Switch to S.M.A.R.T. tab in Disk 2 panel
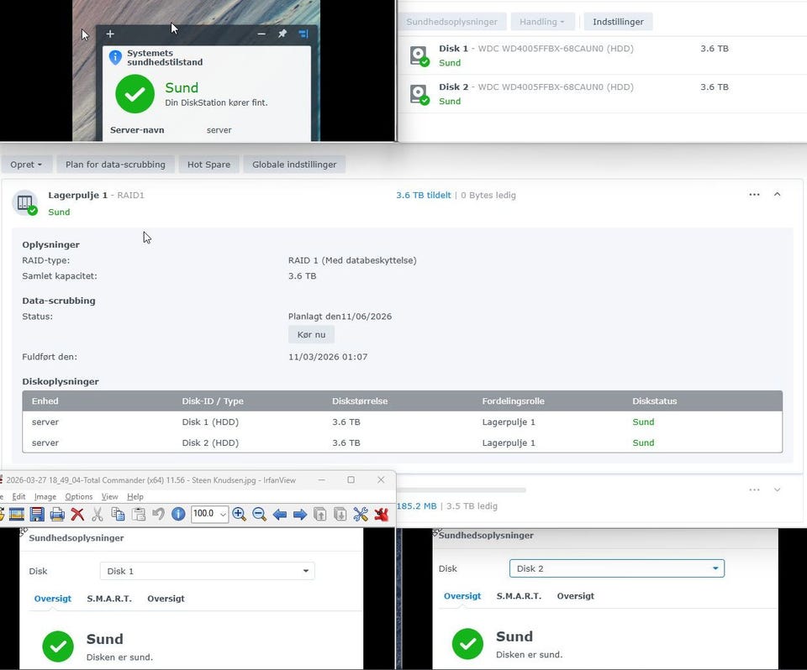807x670 pixels. (519, 596)
